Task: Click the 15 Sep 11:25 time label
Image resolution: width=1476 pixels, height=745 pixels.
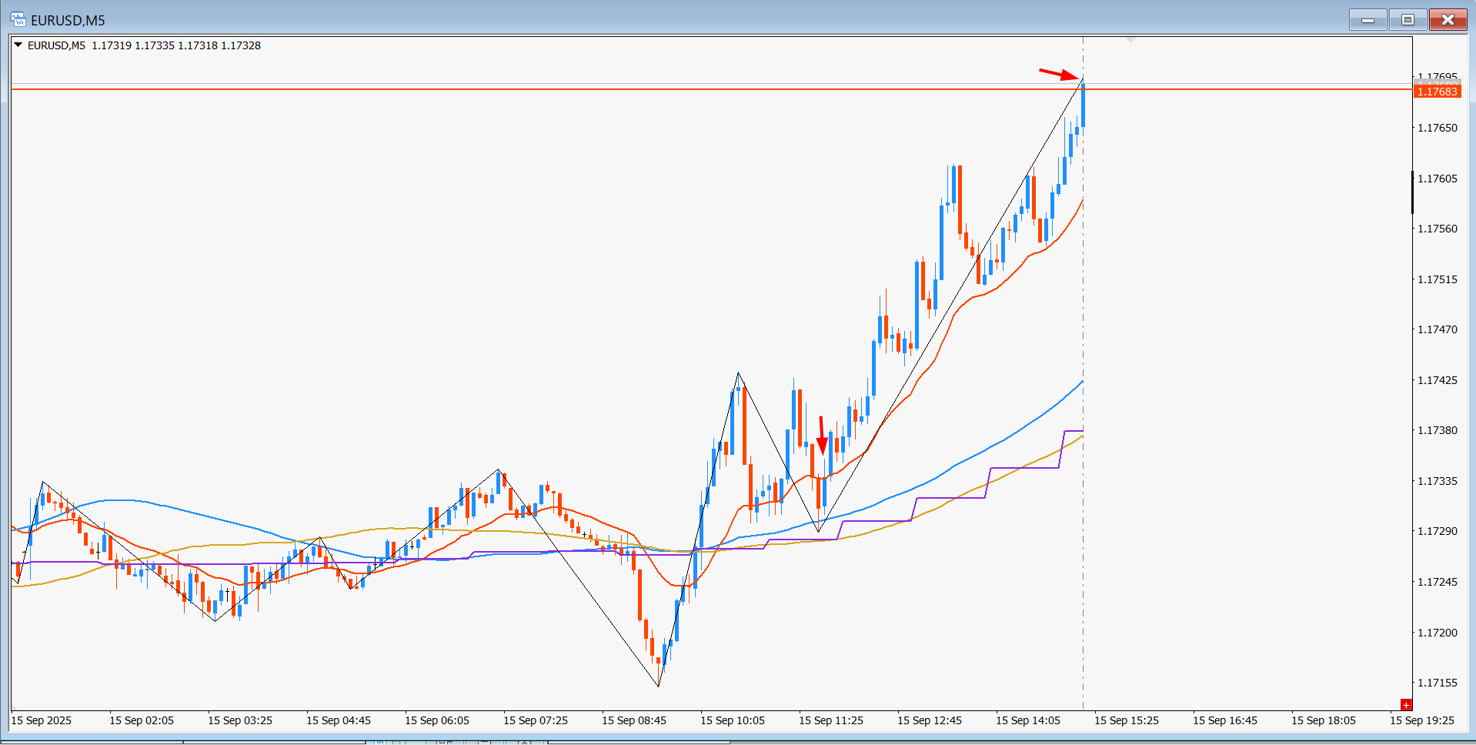Action: [831, 720]
